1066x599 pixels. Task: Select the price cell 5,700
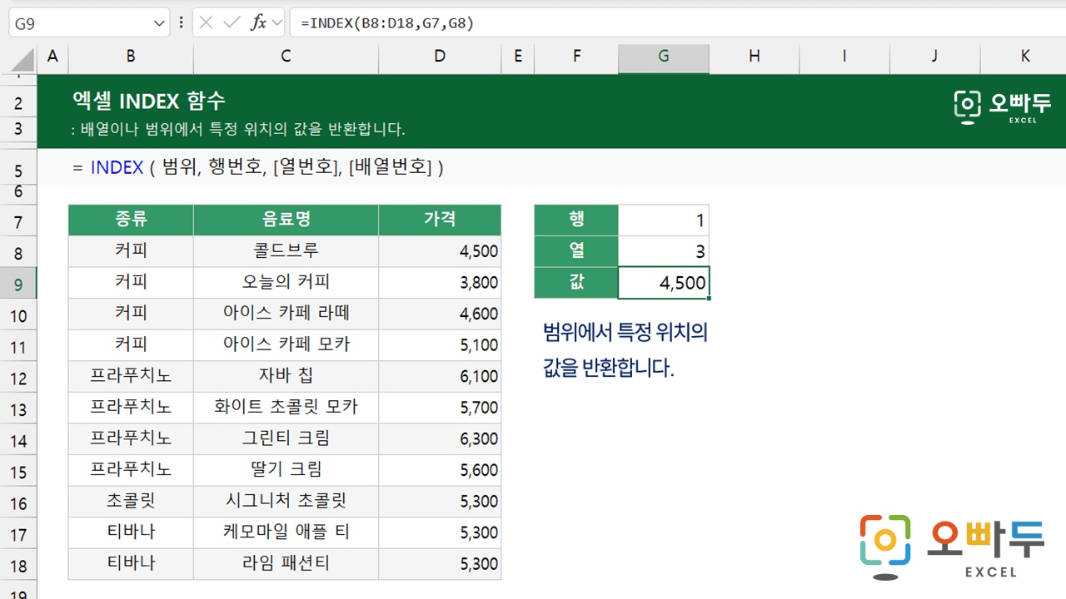(440, 408)
